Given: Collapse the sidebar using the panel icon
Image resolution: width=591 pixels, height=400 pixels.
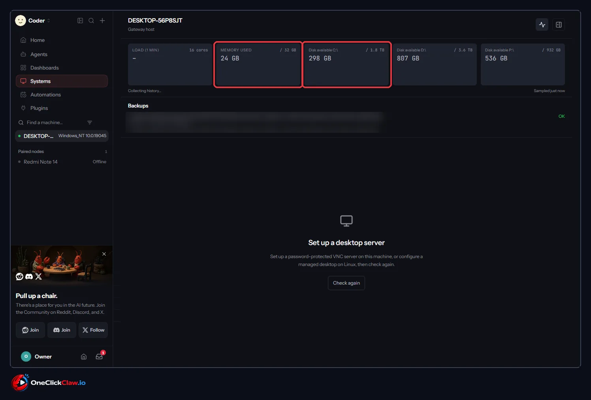Looking at the screenshot, I should click(x=80, y=21).
